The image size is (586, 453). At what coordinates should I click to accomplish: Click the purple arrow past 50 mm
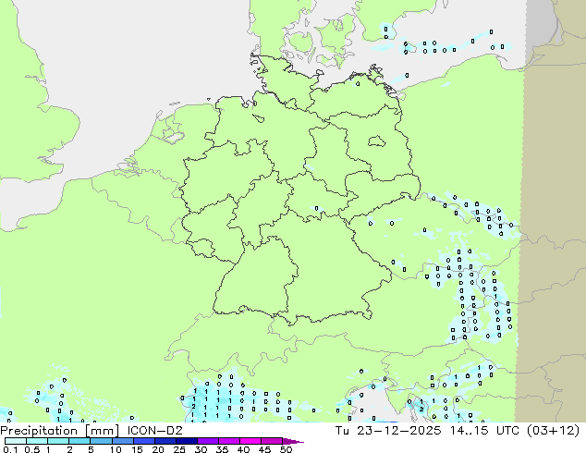coord(293,441)
